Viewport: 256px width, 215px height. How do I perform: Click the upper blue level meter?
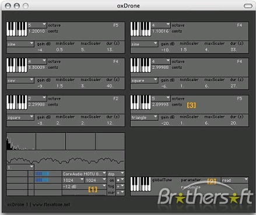tap(42, 174)
